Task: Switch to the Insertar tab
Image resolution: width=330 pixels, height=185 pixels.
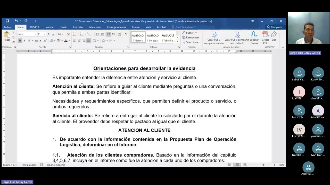Action: (49, 27)
